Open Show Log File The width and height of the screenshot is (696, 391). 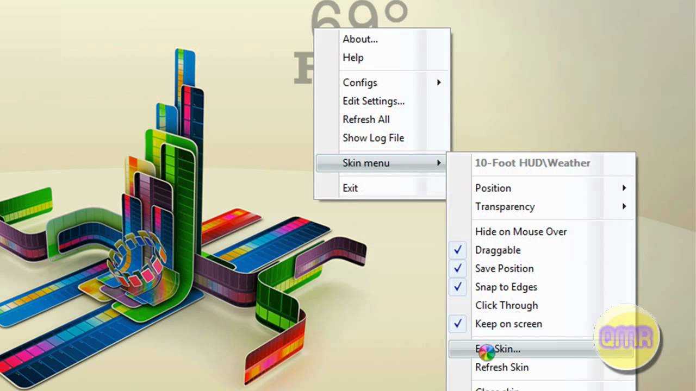382,138
